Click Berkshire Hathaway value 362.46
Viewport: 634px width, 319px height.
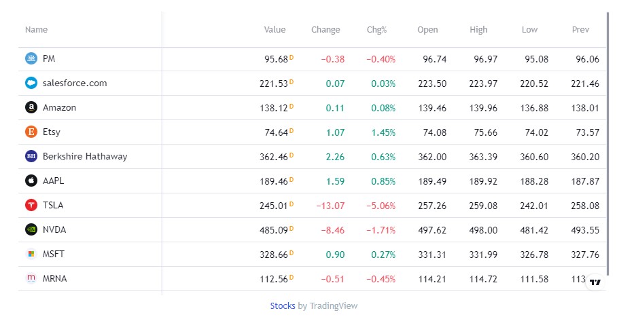(274, 157)
